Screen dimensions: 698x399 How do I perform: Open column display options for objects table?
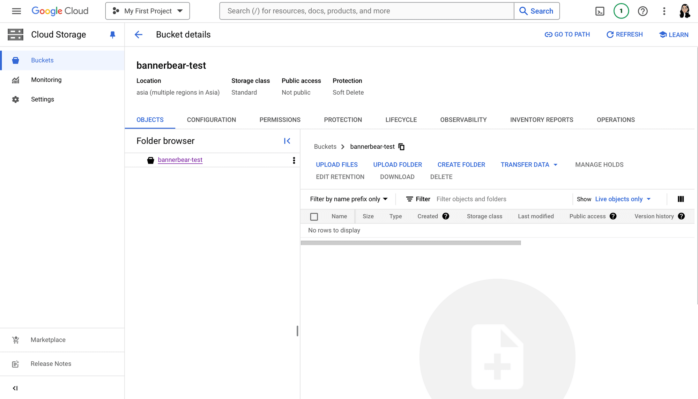click(x=681, y=199)
